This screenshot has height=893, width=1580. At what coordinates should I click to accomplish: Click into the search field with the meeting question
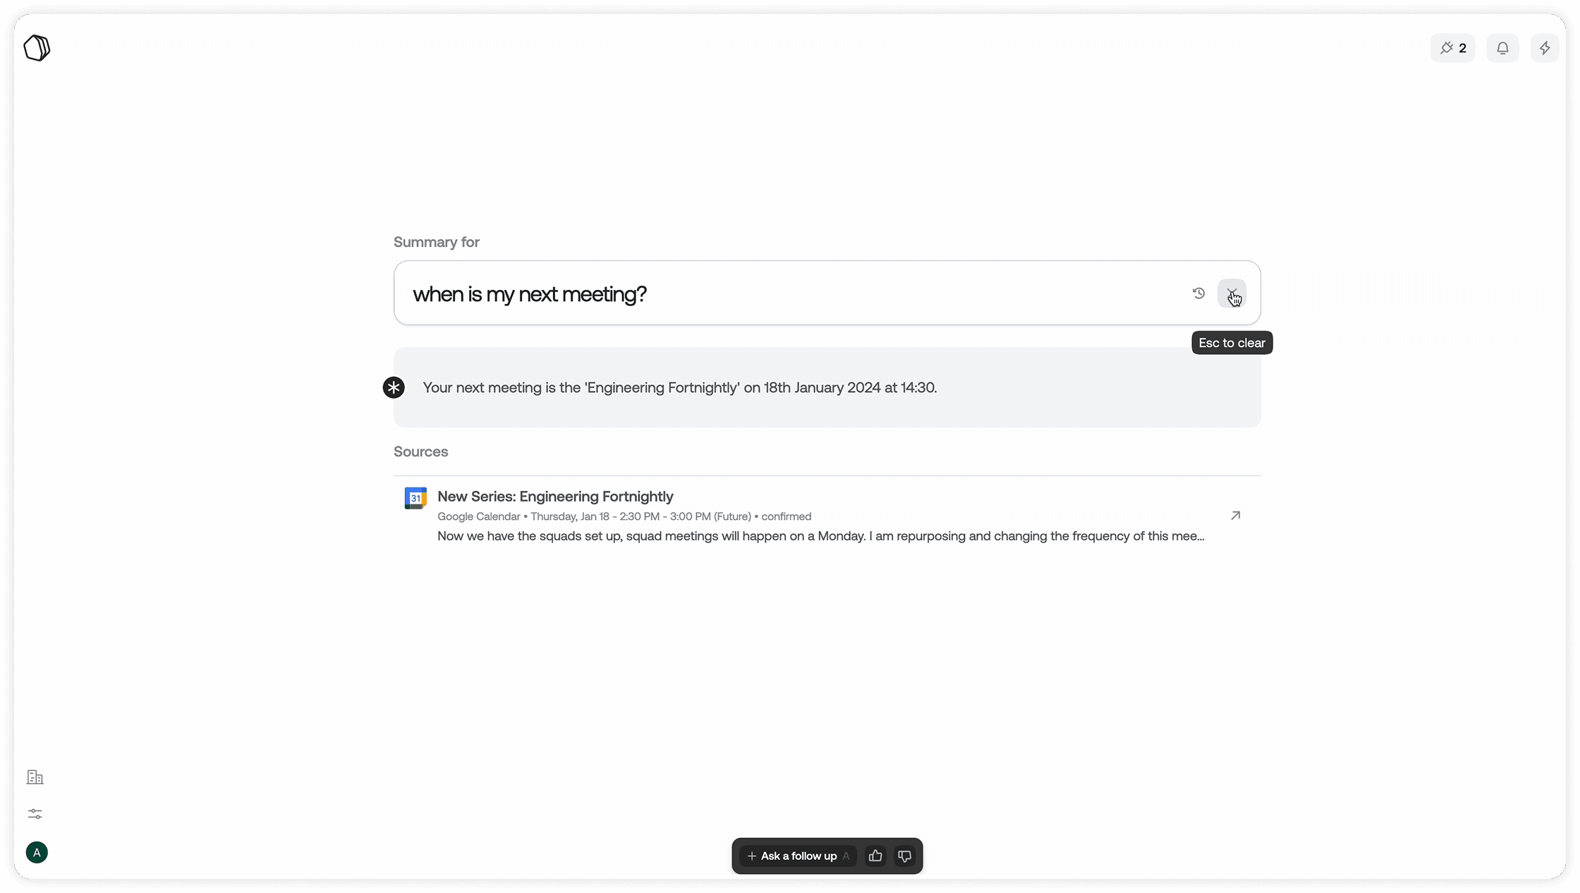[827, 293]
